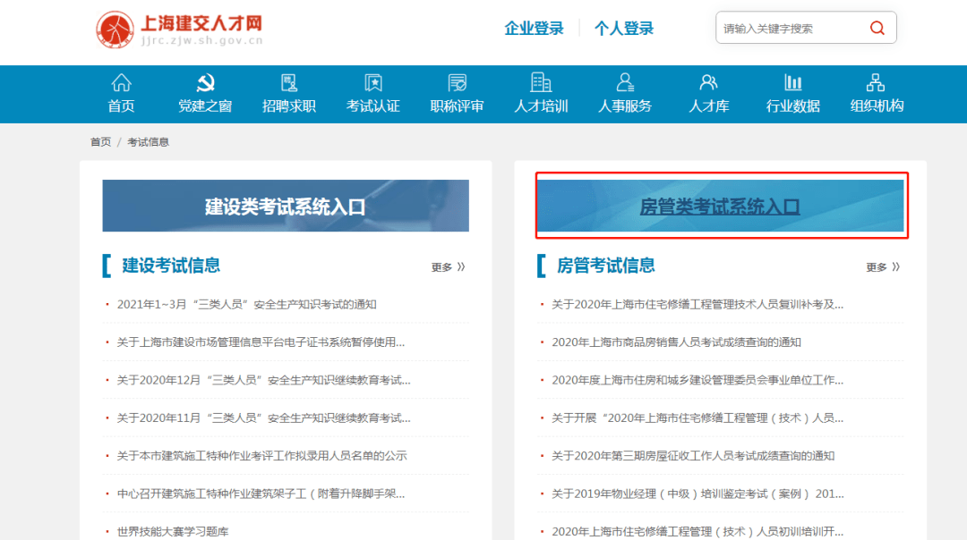This screenshot has width=967, height=540.
Task: Select 组织机构 navigation label
Action: [x=877, y=105]
